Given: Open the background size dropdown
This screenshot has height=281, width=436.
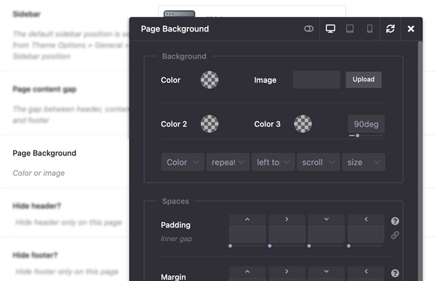Looking at the screenshot, I should click(364, 162).
